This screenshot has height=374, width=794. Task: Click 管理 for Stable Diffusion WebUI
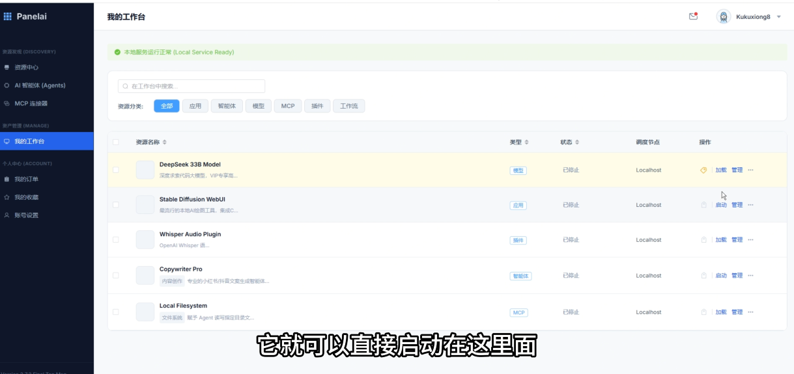click(737, 205)
